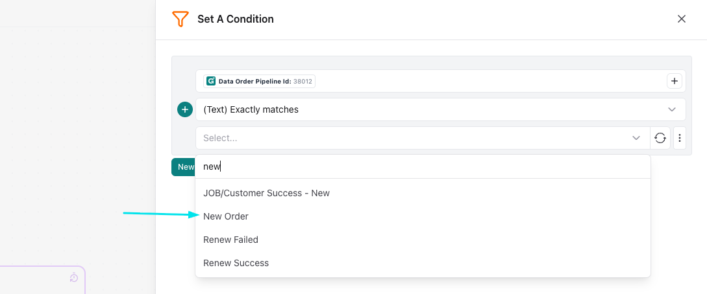Click the Set A Condition panel title

coord(235,19)
